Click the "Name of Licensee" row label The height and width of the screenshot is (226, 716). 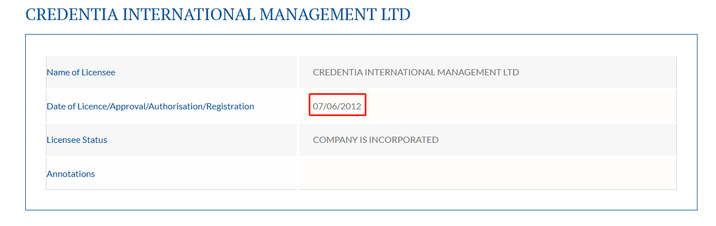81,72
